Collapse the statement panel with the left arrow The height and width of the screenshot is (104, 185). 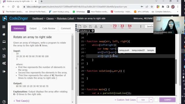tap(76, 26)
